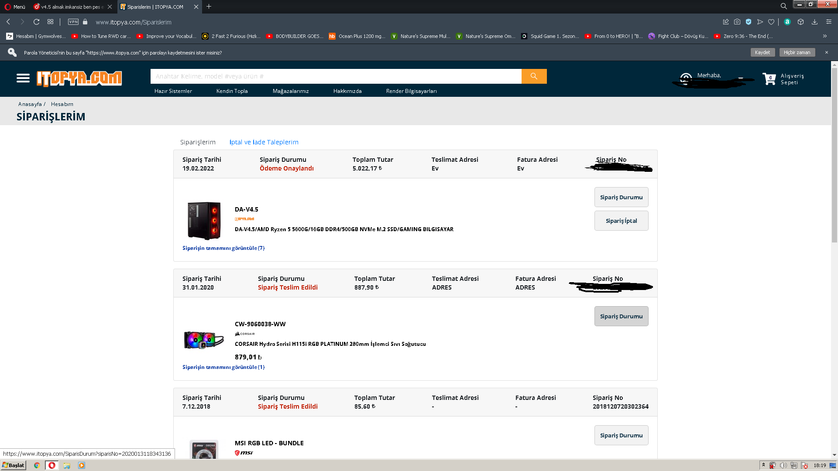Open the hamburger menu icon

23,78
